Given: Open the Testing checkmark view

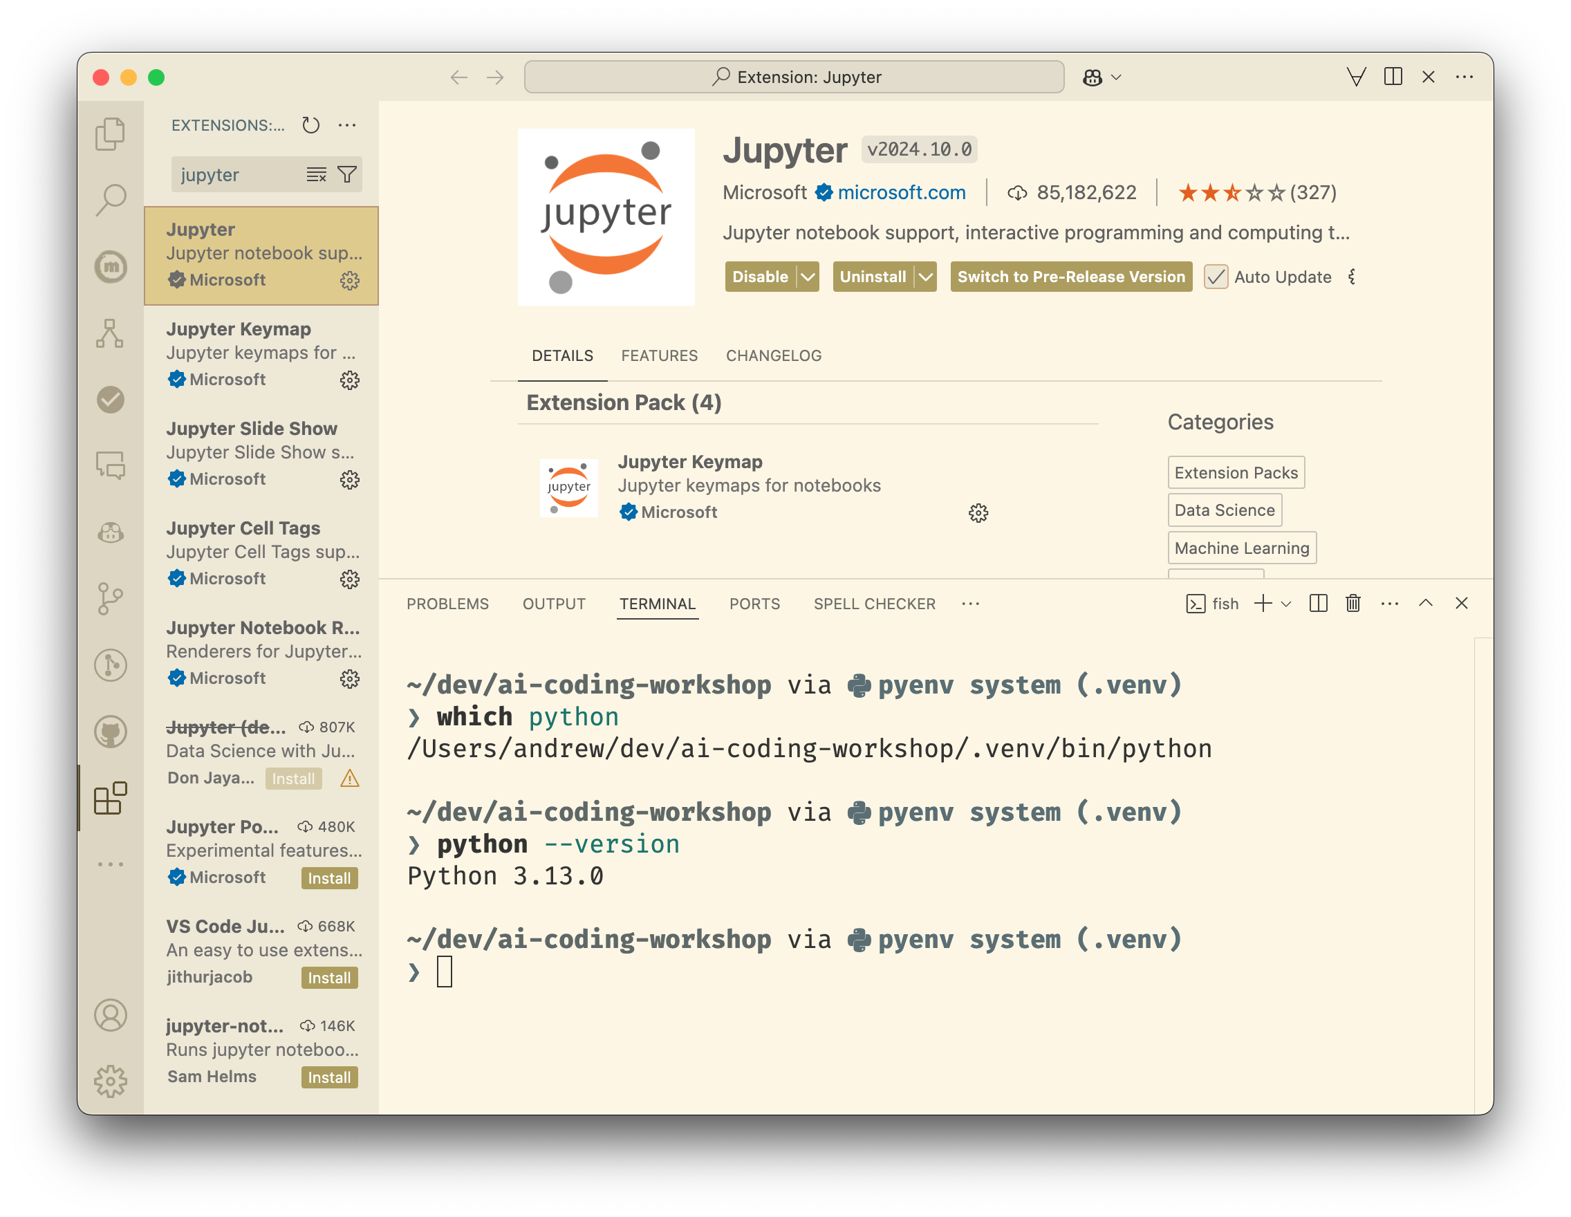Looking at the screenshot, I should click(110, 399).
